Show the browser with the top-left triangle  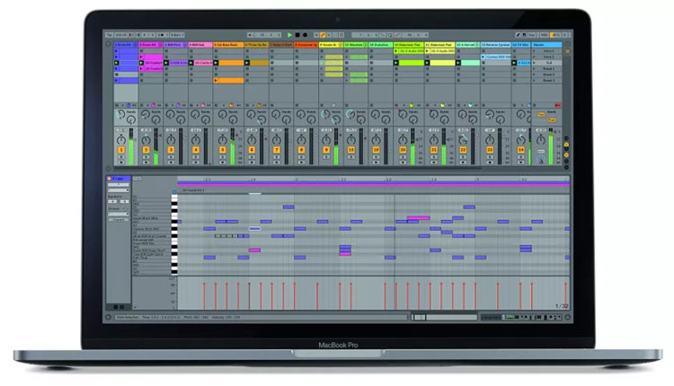109,44
